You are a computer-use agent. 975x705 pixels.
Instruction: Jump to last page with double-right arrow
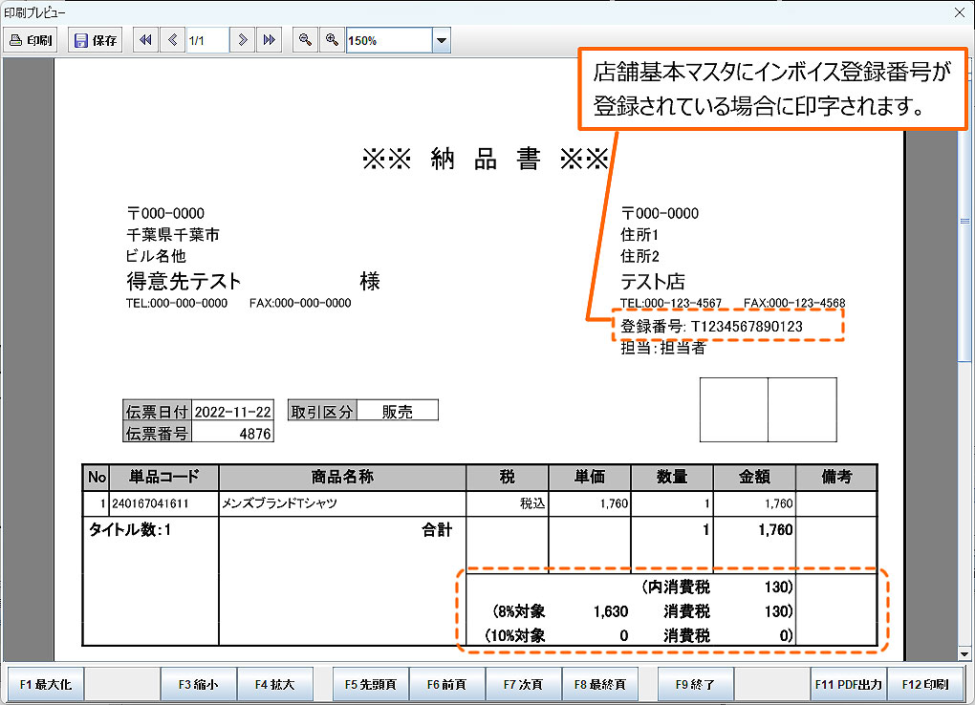270,41
